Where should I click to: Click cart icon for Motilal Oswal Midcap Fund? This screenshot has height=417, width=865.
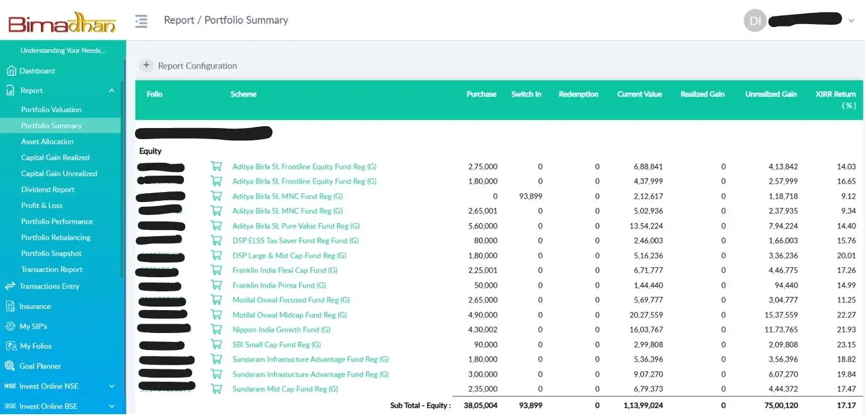pos(216,315)
